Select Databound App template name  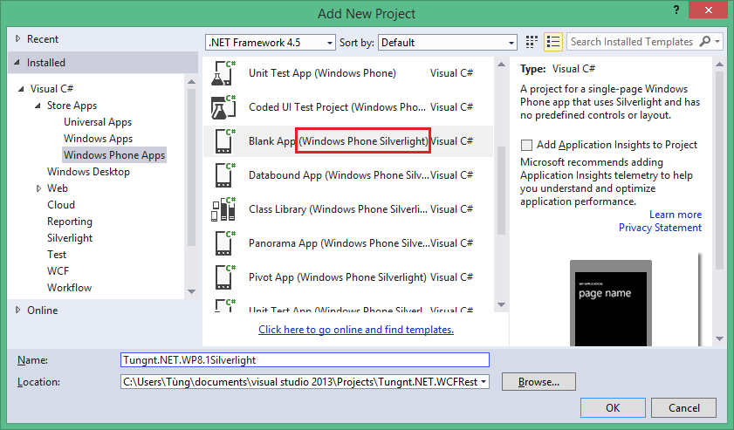tap(338, 175)
